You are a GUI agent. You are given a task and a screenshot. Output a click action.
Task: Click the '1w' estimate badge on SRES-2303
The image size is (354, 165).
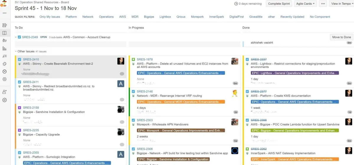point(235,141)
